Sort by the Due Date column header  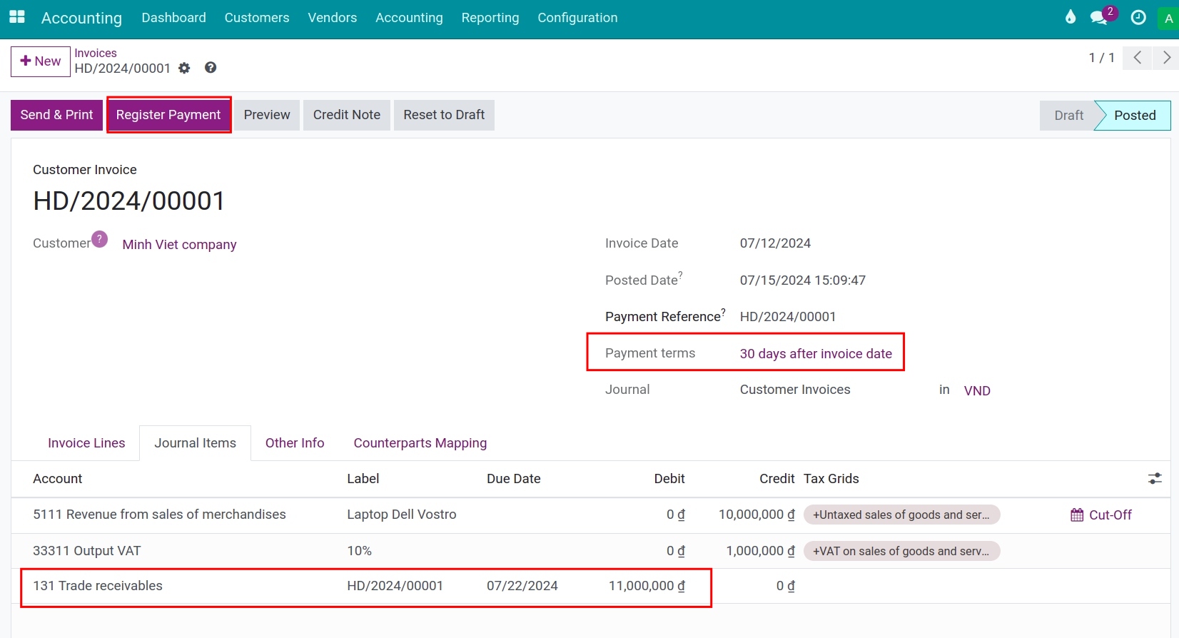click(513, 479)
